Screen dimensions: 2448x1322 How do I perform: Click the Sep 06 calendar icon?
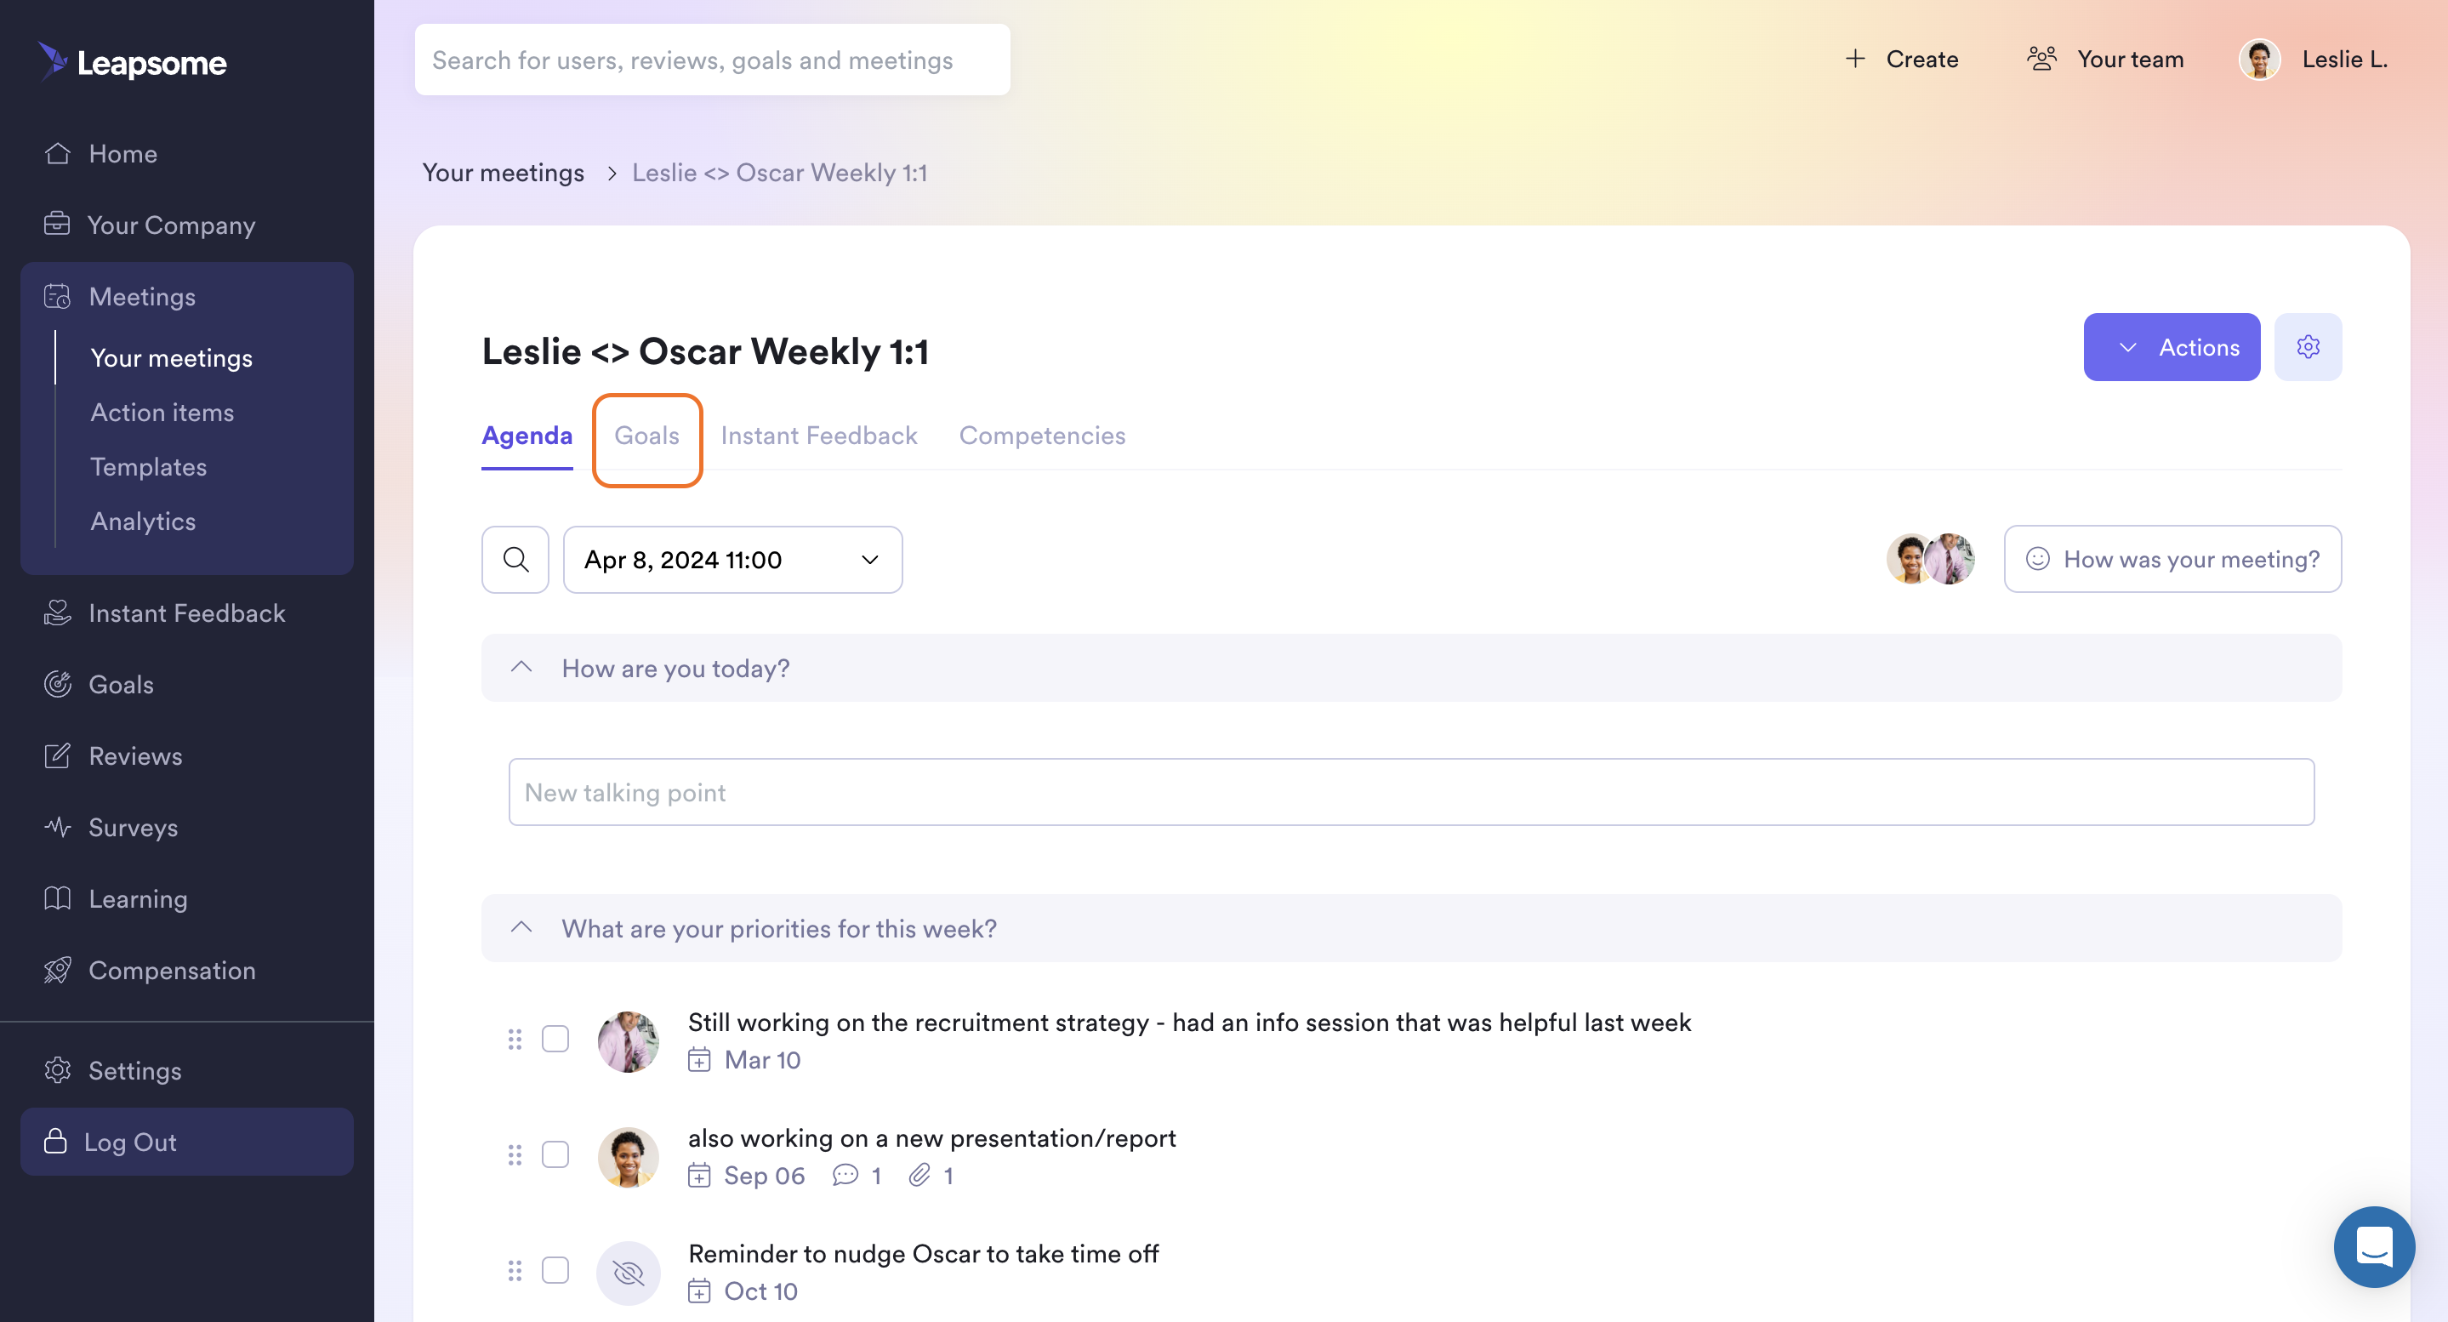click(x=698, y=1176)
